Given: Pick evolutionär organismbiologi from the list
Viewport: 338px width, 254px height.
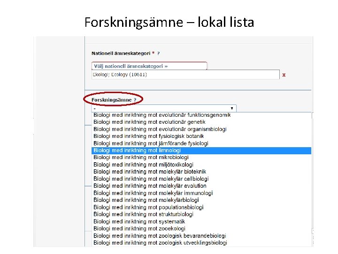Looking at the screenshot, I should click(160, 129).
